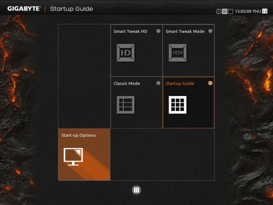273x205 pixels.
Task: Open the calendar date icon in top bar
Action: 265,11
